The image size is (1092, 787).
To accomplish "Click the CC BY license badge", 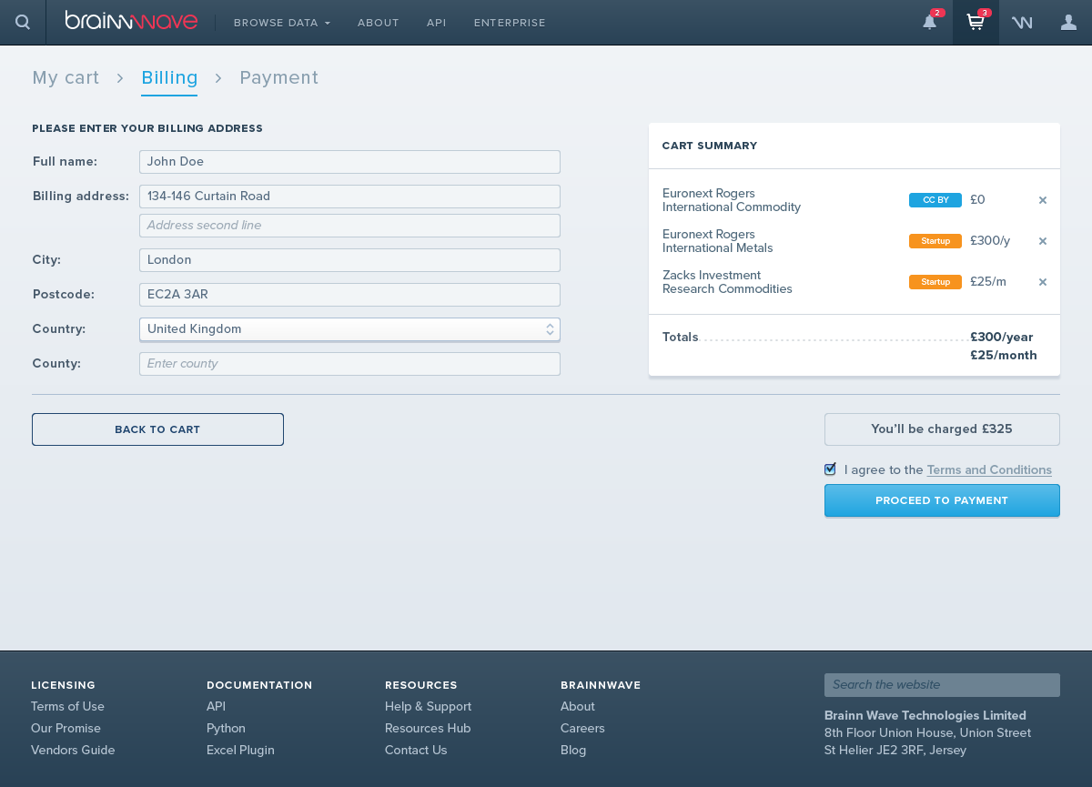I will [935, 200].
